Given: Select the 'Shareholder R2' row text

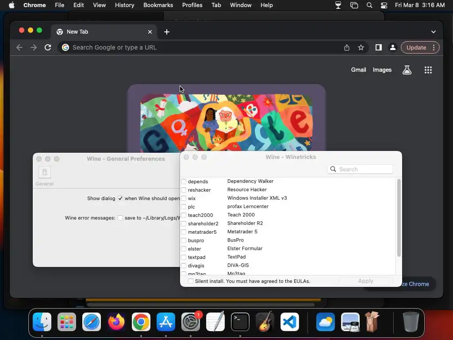Looking at the screenshot, I should [245, 223].
